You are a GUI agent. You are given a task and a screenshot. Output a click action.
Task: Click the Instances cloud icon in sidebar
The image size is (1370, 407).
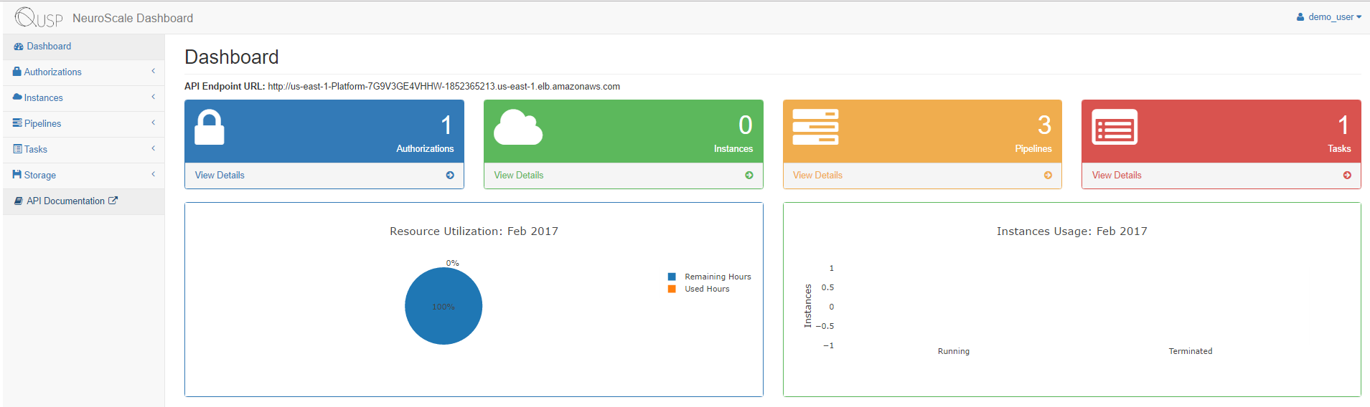pyautogui.click(x=17, y=97)
